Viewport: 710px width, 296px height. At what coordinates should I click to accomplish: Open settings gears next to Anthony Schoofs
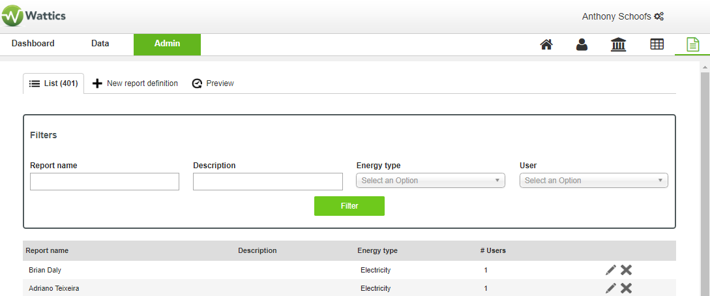[x=659, y=17]
